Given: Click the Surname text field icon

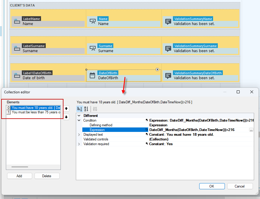Looking at the screenshot, I should [x=93, y=48].
